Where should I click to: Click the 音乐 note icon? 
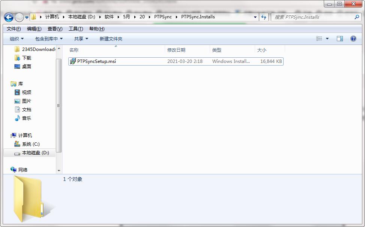pyautogui.click(x=17, y=118)
